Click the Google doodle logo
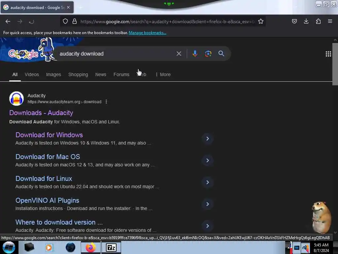The width and height of the screenshot is (338, 254). coord(23,54)
